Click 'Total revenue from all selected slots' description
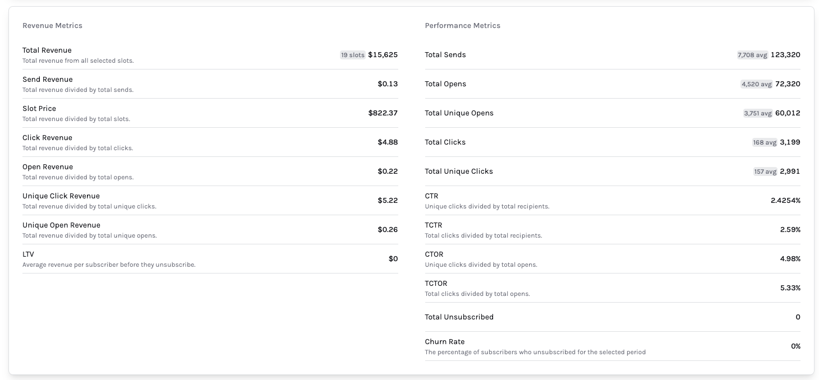The height and width of the screenshot is (380, 819). tap(78, 61)
